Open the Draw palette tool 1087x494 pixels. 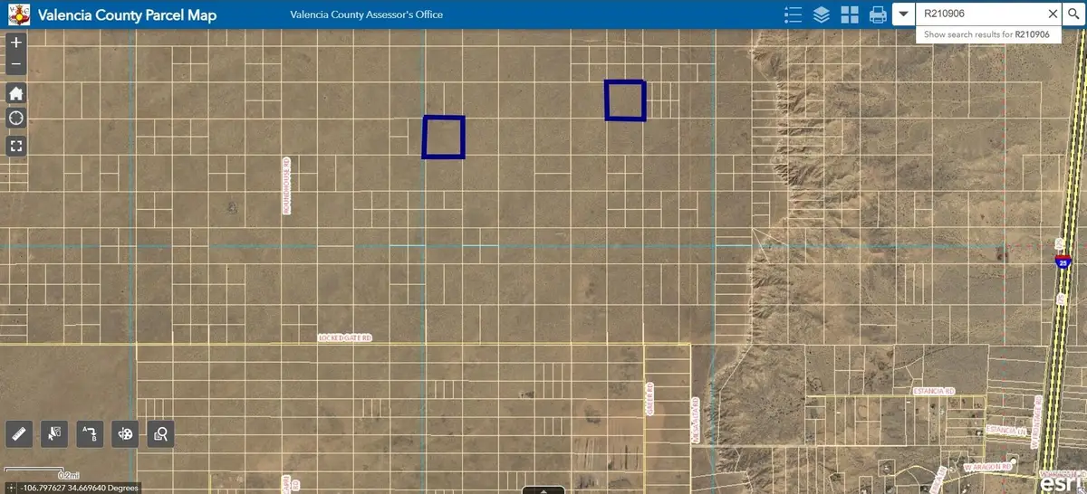pyautogui.click(x=126, y=434)
